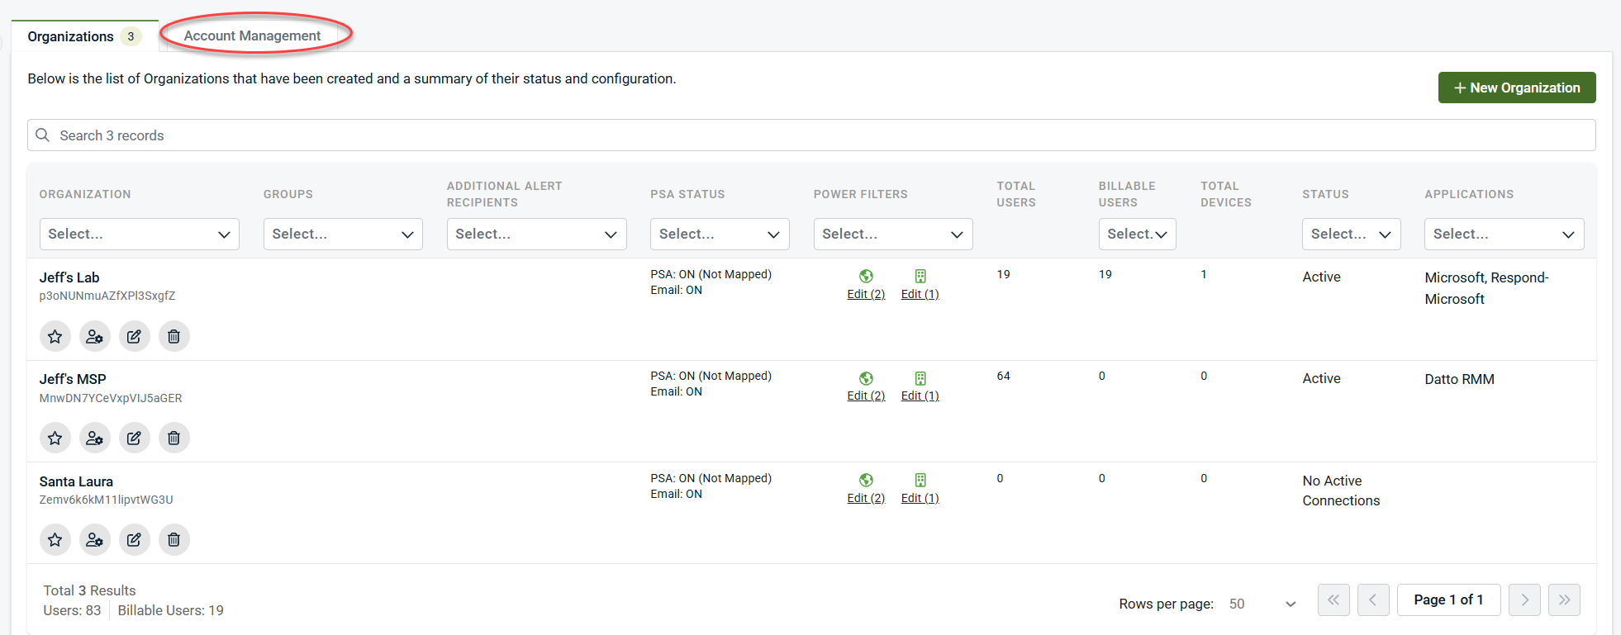
Task: Click the Search 3 records field
Action: [x=810, y=135]
